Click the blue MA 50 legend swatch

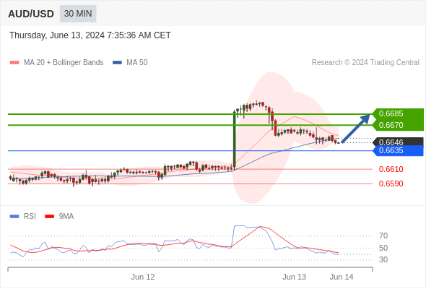[117, 63]
